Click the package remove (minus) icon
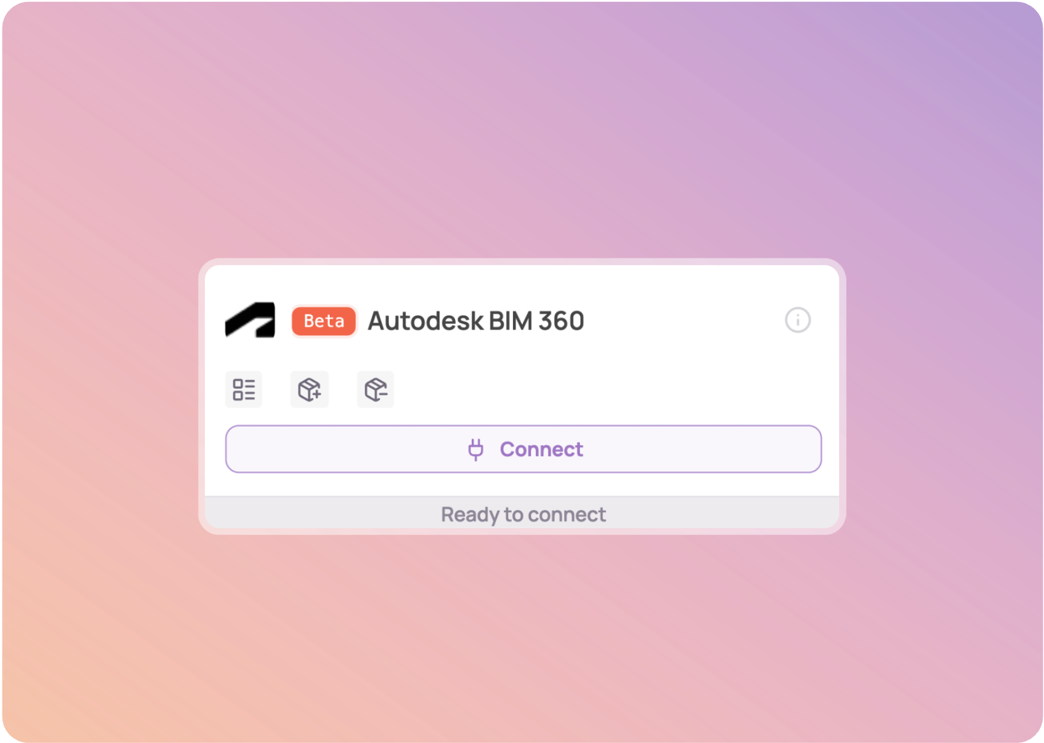This screenshot has height=743, width=1044. (x=376, y=389)
